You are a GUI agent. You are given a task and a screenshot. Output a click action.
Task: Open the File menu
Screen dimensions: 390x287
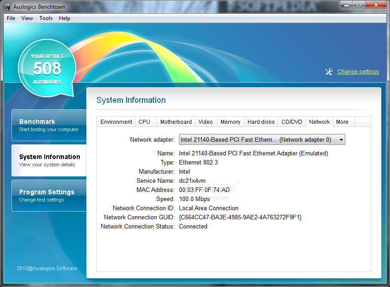(x=11, y=18)
